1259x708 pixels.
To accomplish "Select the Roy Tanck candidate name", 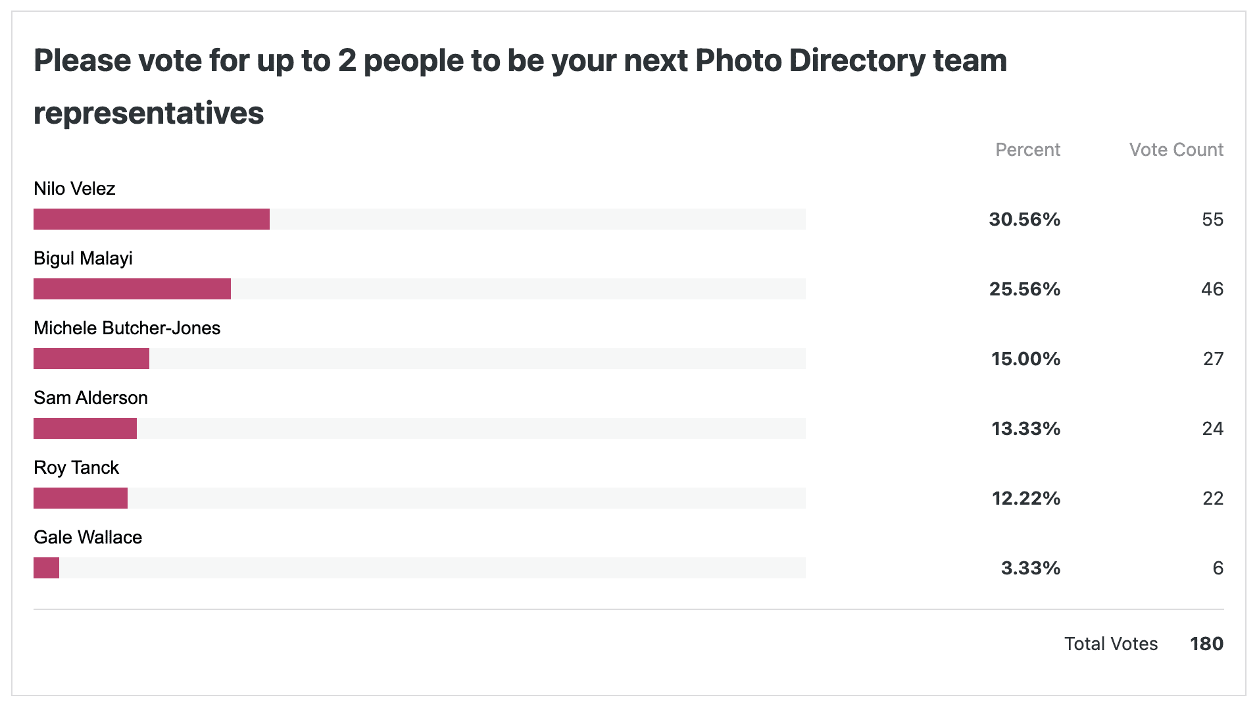I will (76, 468).
